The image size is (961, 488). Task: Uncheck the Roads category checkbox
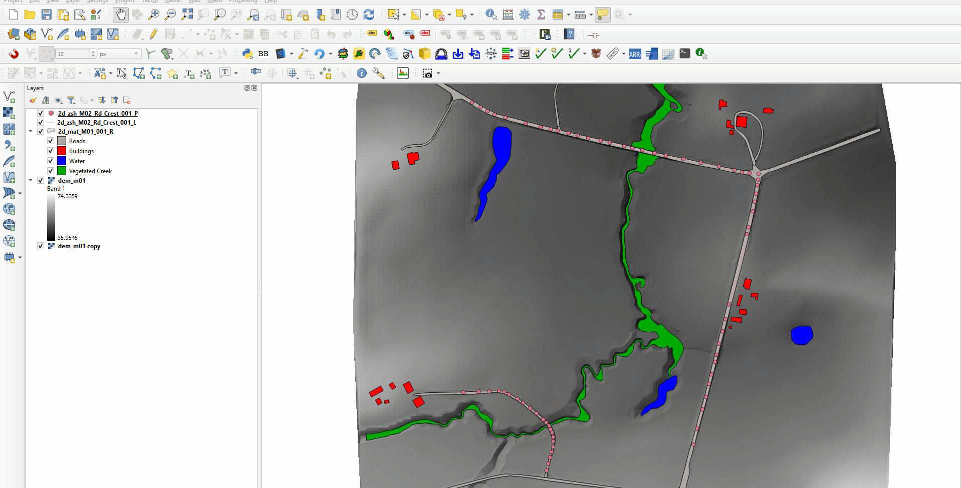[51, 141]
